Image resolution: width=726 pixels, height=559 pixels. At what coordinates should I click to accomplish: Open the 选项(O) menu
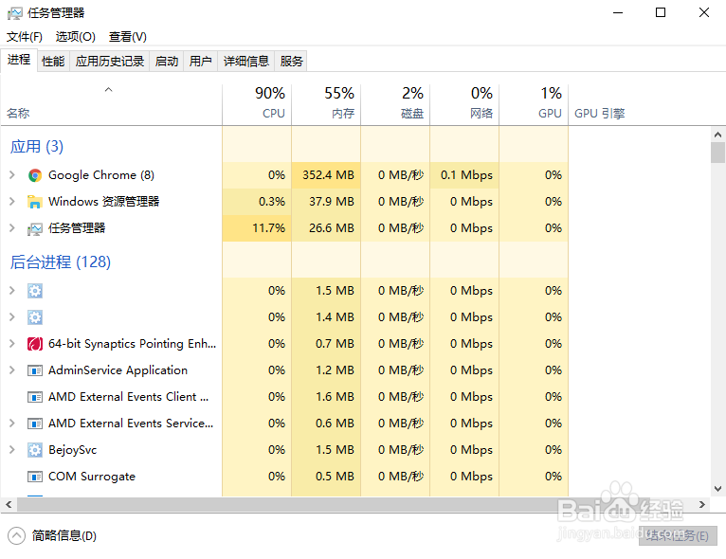(x=76, y=37)
